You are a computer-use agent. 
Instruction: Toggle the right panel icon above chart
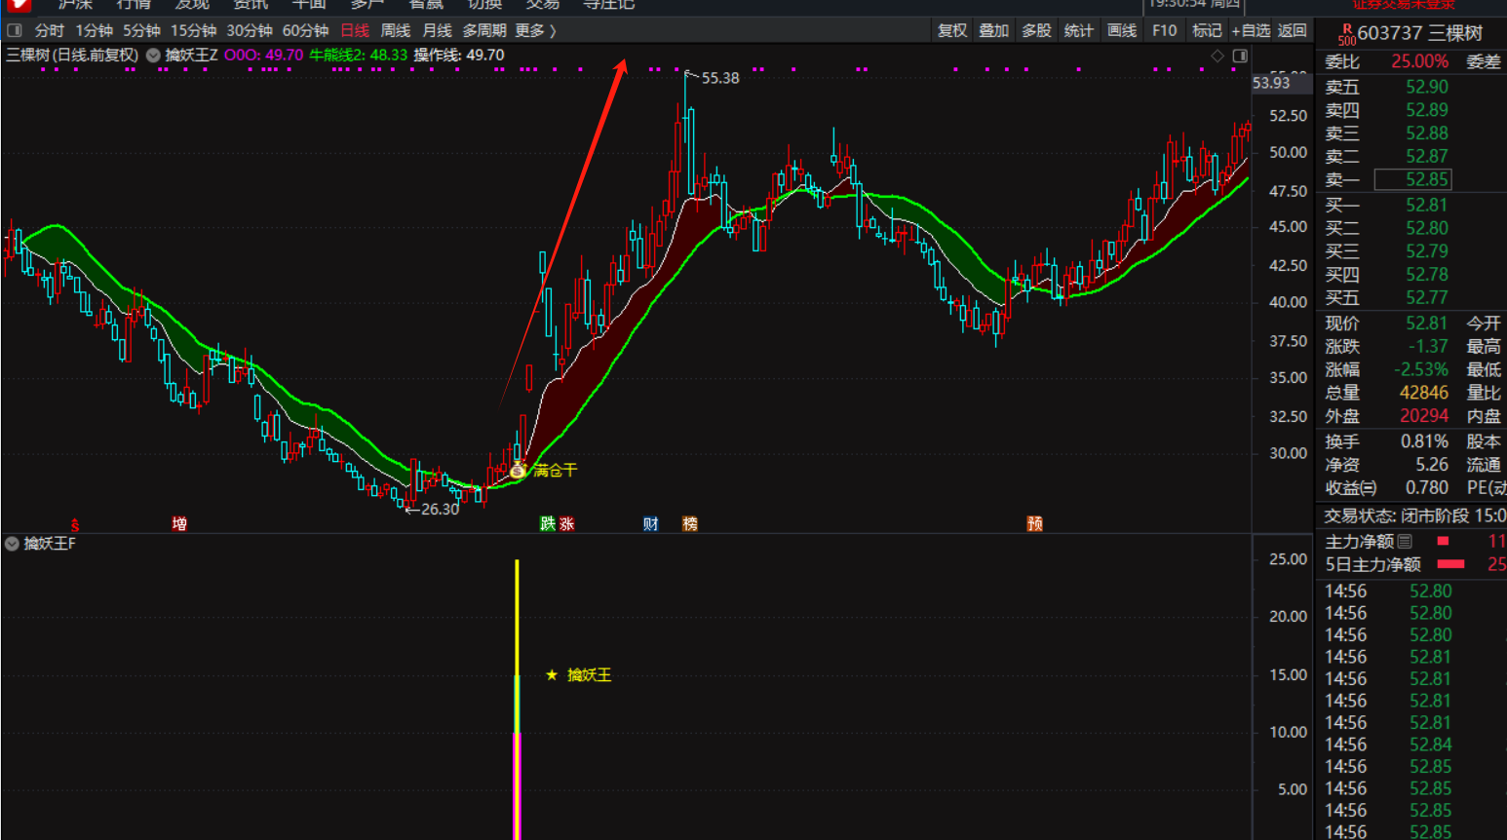(x=1240, y=57)
